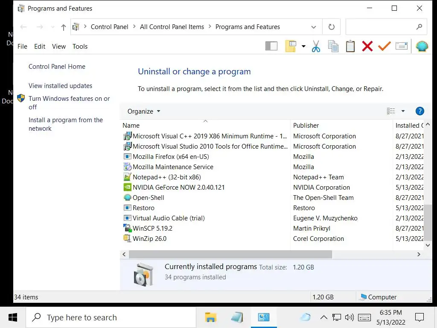Viewport: 437px width, 328px height.
Task: Click the network tray icon
Action: coord(336,317)
